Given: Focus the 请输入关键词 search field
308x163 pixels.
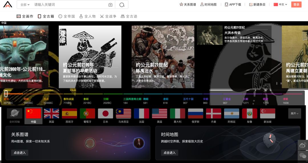Looking at the screenshot, I should (70, 5).
